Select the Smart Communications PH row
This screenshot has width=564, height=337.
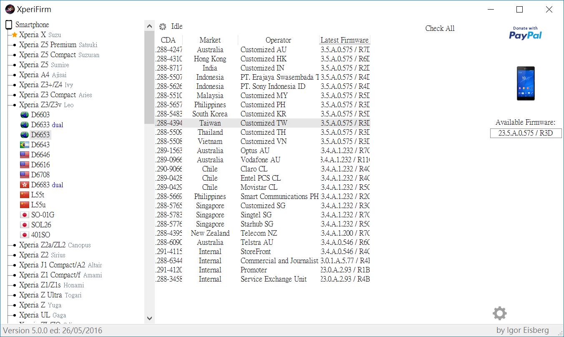click(x=262, y=196)
